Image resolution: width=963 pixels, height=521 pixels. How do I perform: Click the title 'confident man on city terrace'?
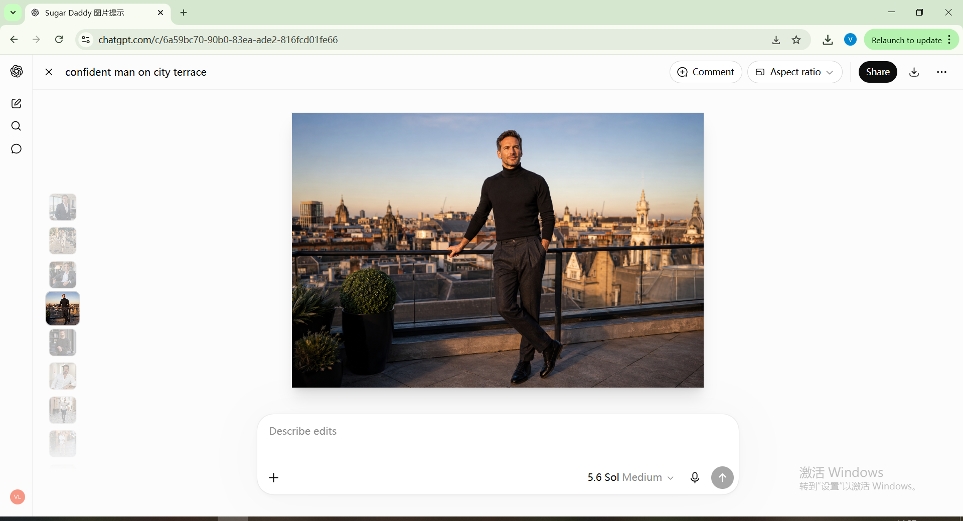coord(135,72)
